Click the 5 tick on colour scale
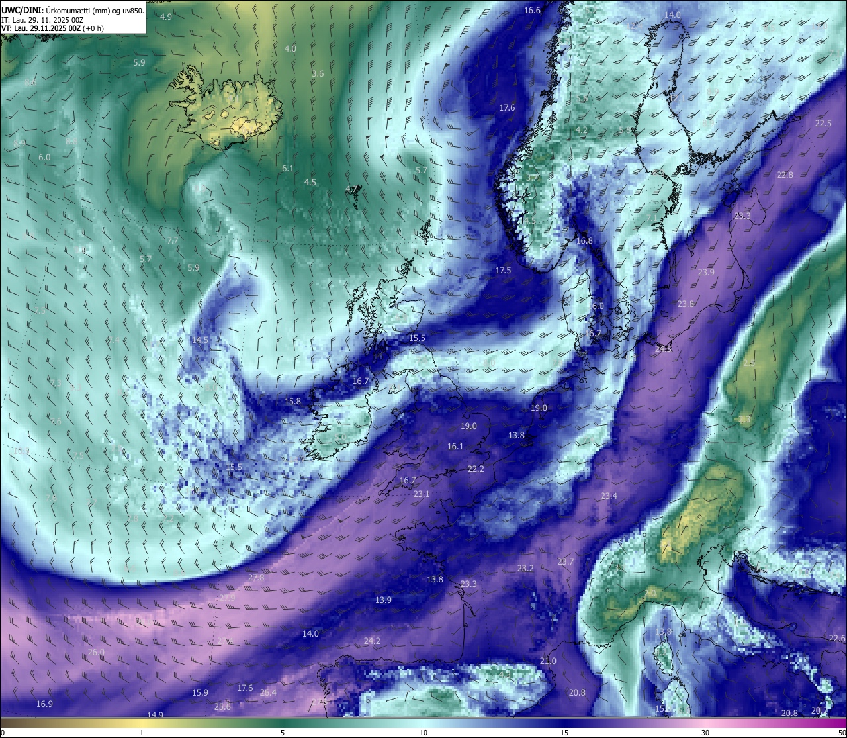Screen dimensions: 847x738 pyautogui.click(x=283, y=733)
